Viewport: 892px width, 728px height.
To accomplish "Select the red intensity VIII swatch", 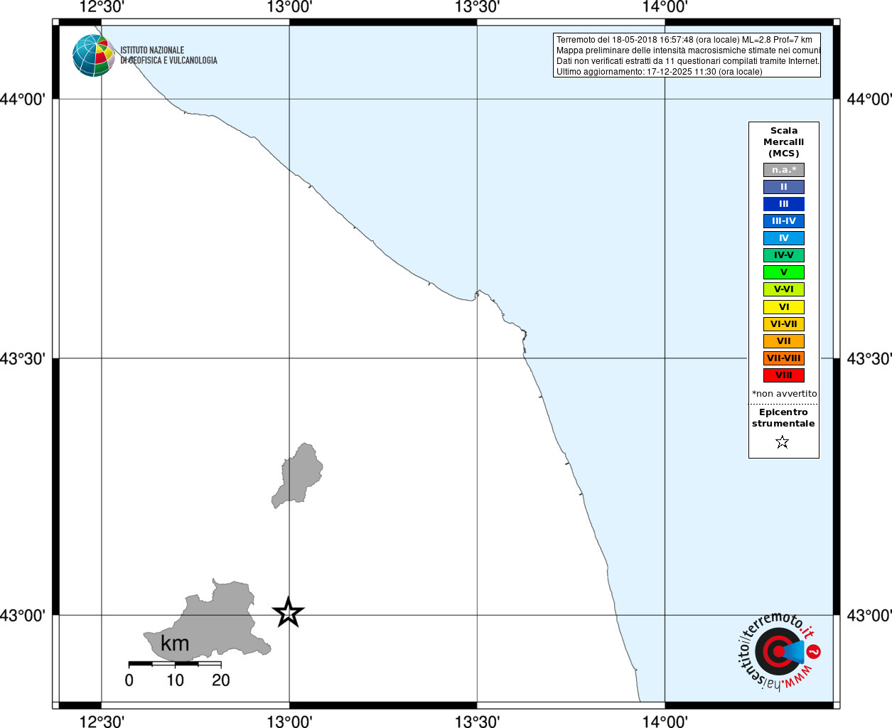I will tap(783, 375).
